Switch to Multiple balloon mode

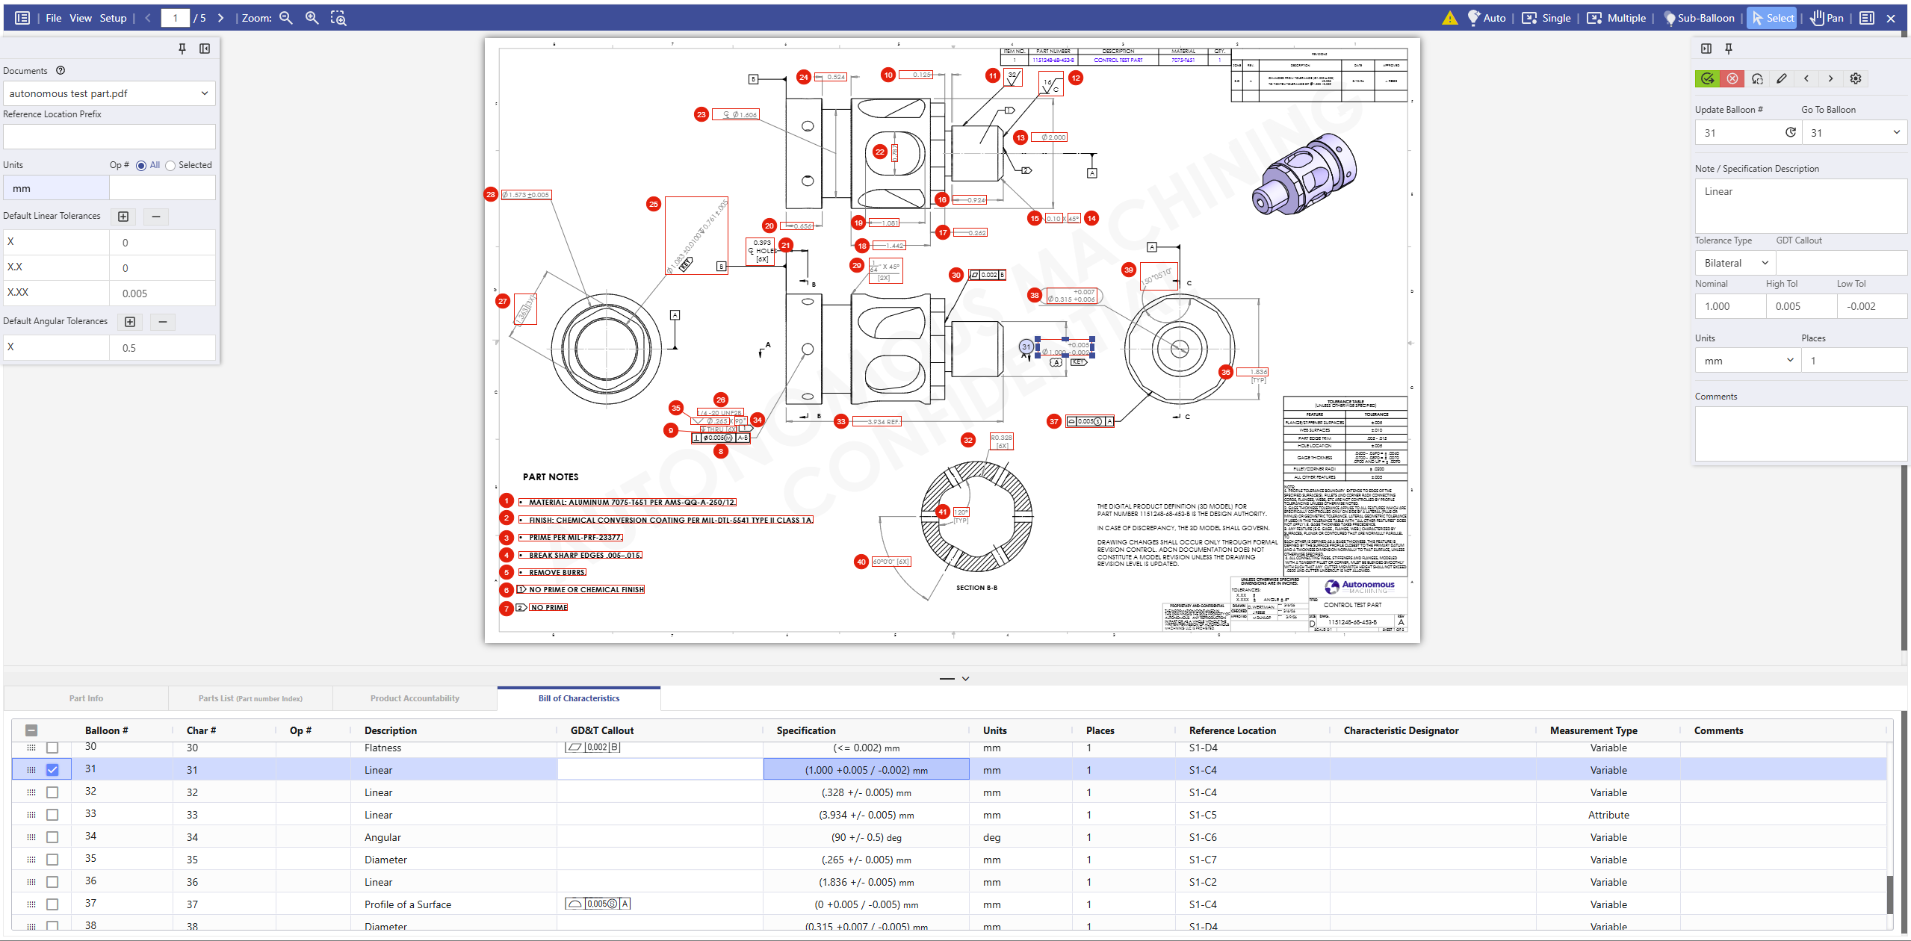[x=1616, y=17]
